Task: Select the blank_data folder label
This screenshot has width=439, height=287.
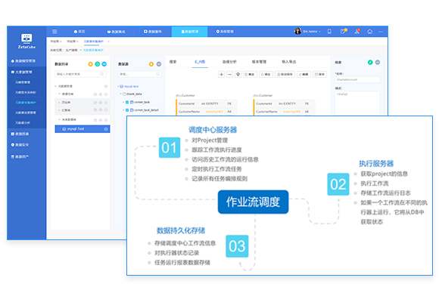Action: click(134, 94)
